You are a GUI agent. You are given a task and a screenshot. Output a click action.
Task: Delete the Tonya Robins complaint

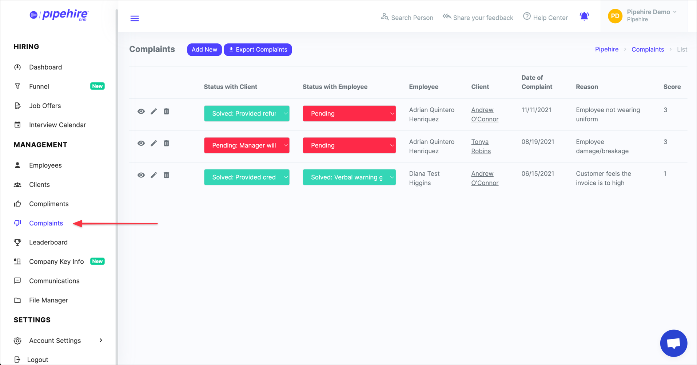coord(166,143)
